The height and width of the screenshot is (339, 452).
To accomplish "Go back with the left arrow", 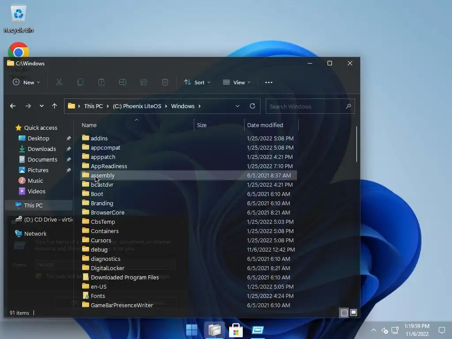I will 13,106.
